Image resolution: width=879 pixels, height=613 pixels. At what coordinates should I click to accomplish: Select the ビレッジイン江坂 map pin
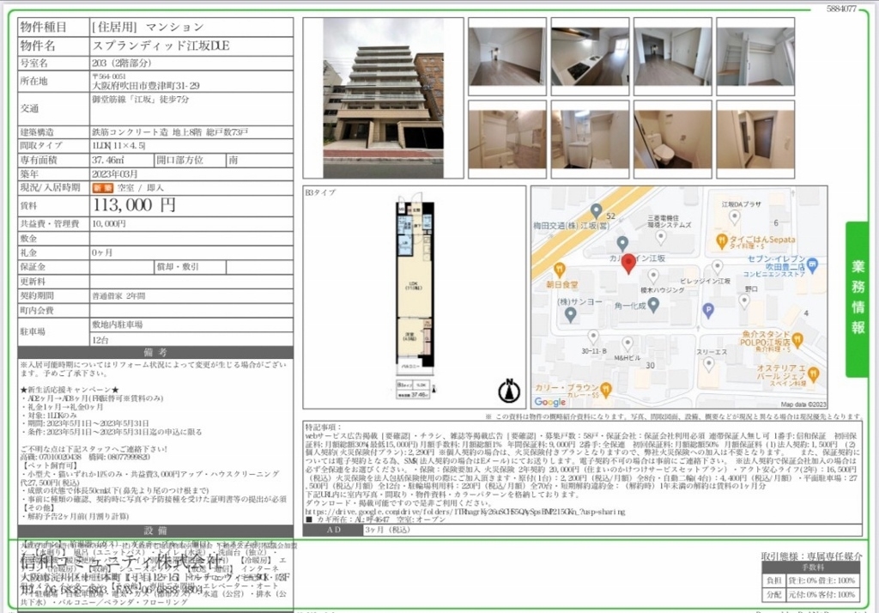pyautogui.click(x=718, y=266)
